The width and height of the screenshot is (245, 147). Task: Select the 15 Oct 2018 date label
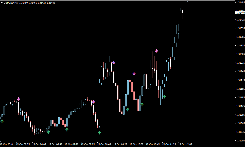(6, 144)
